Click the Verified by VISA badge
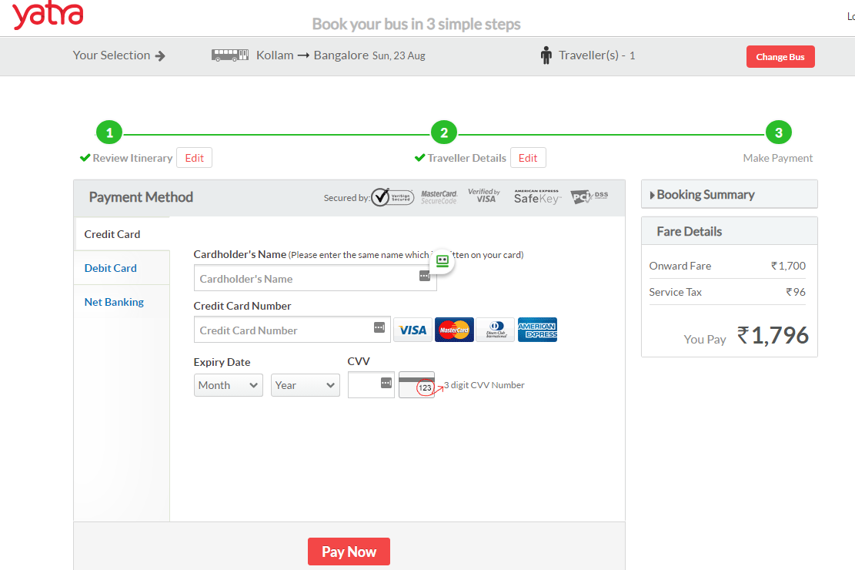Viewport: 855px width, 570px height. click(x=484, y=196)
